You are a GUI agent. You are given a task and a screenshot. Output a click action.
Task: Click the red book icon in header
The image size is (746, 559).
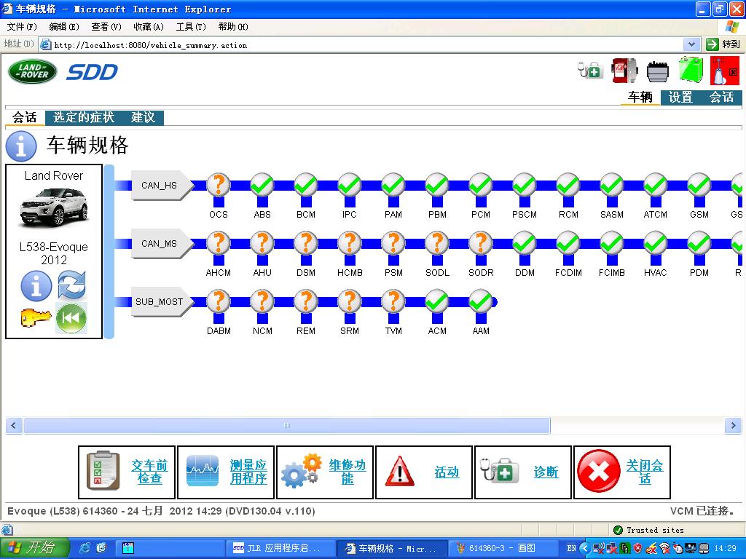click(x=624, y=71)
